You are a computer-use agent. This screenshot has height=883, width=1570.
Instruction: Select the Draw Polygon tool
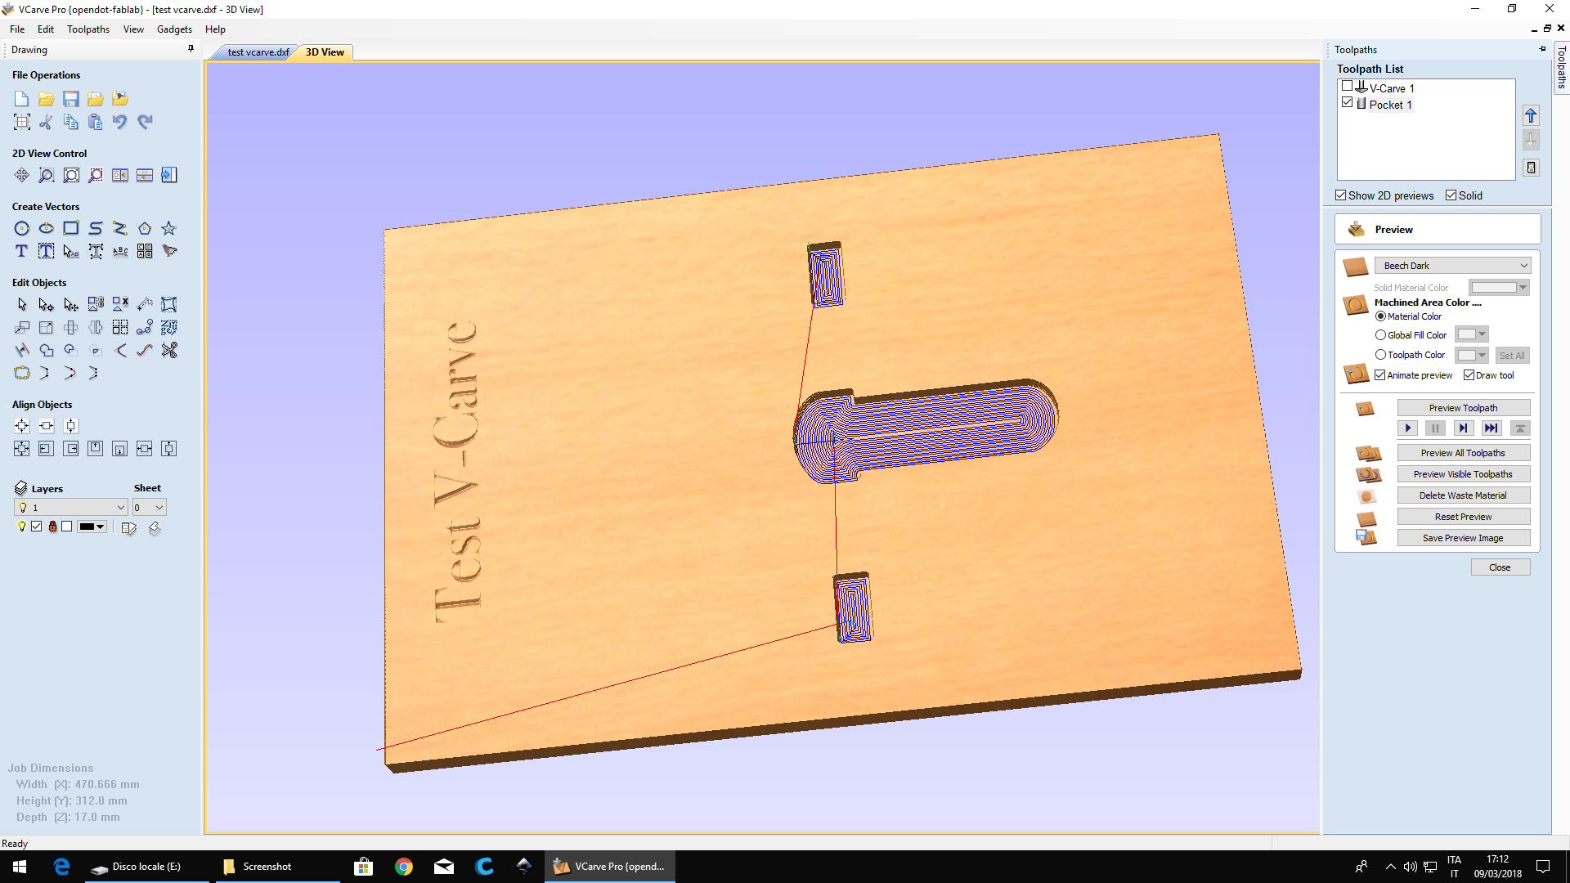[145, 228]
